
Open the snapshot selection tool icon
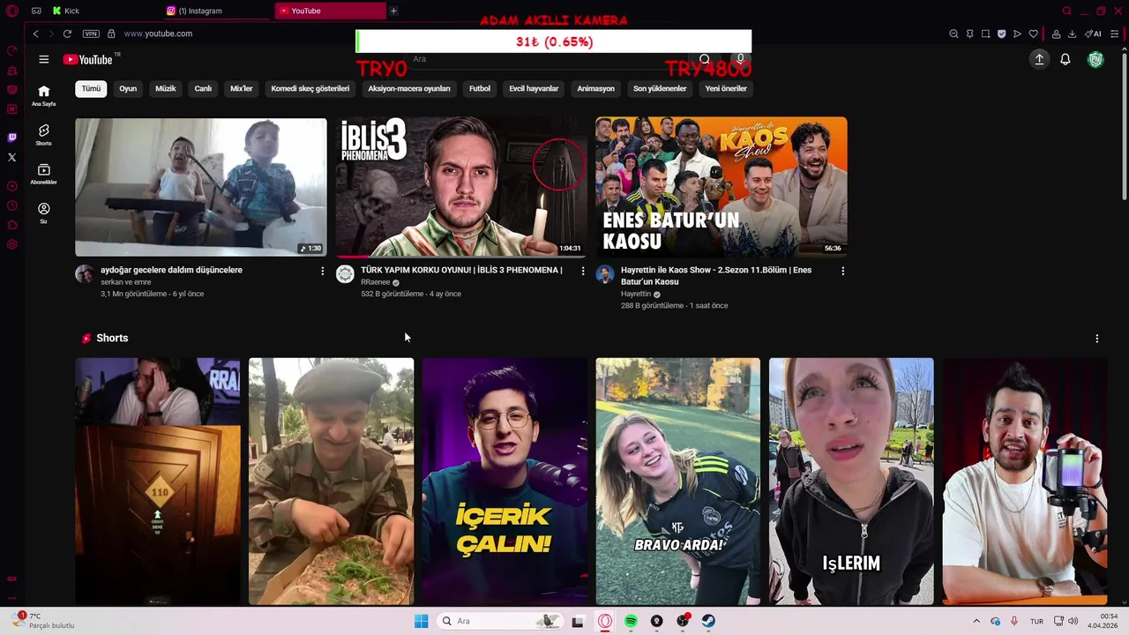985,34
